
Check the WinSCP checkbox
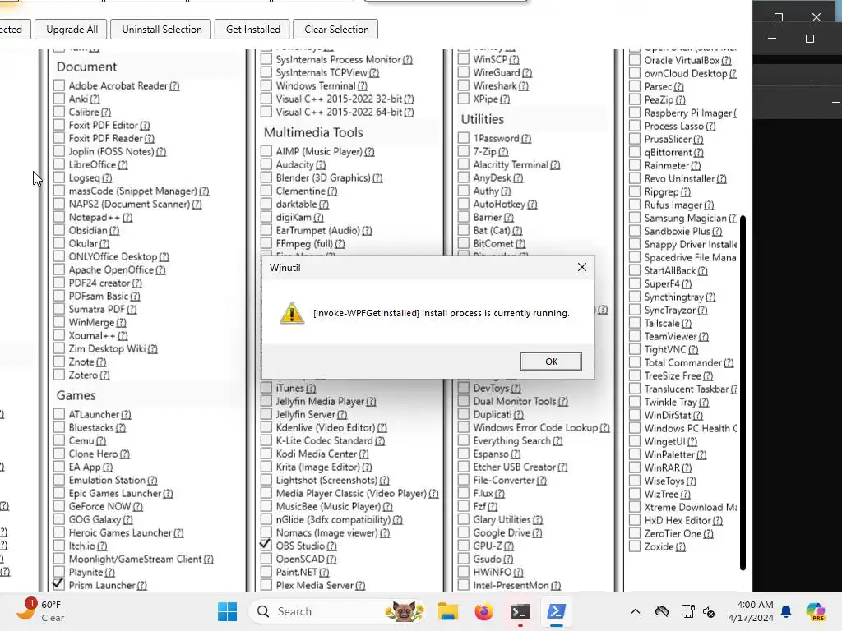click(x=464, y=59)
